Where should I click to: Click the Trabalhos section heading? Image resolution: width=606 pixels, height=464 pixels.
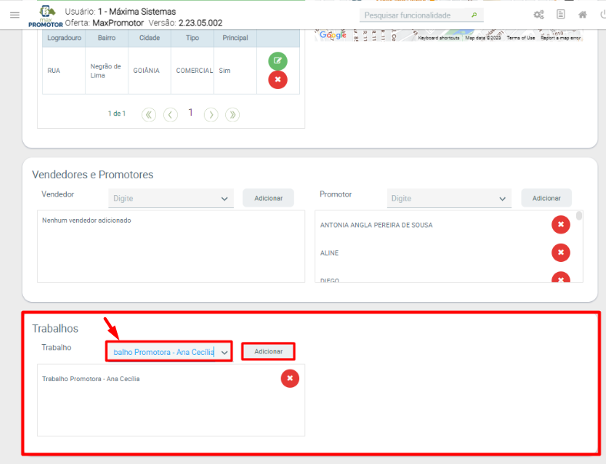(x=55, y=329)
